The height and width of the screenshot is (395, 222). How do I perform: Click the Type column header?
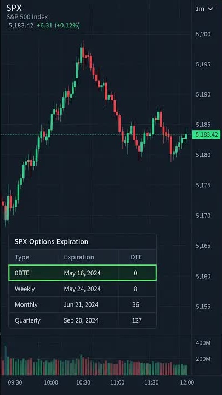21,257
